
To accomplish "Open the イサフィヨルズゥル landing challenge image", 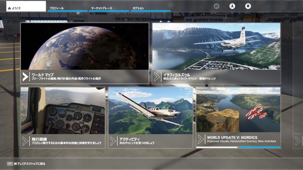I will point(216,46).
